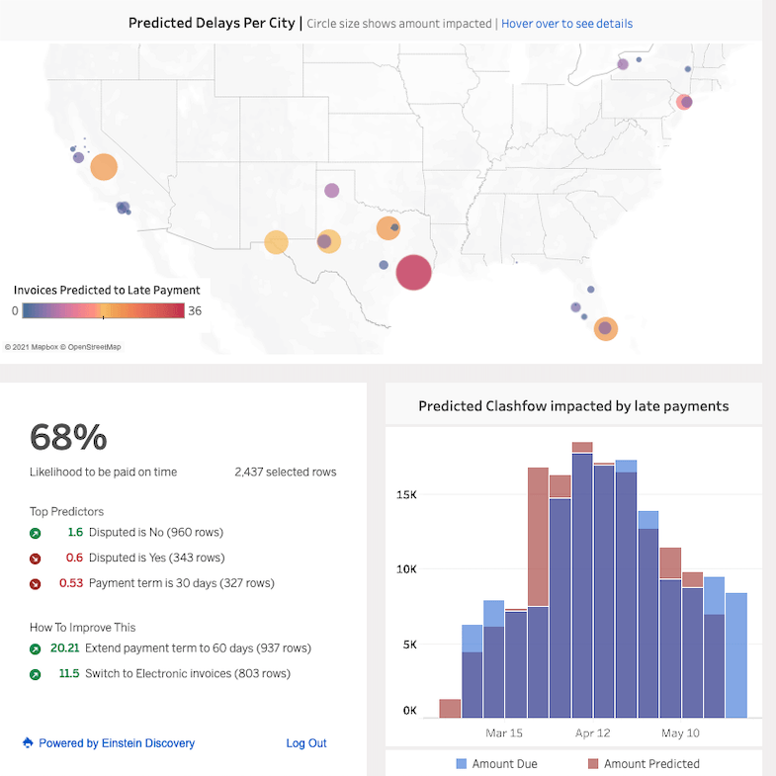Image resolution: width=776 pixels, height=776 pixels.
Task: Click green up arrow beside Disputed is No
Action: pyautogui.click(x=36, y=533)
